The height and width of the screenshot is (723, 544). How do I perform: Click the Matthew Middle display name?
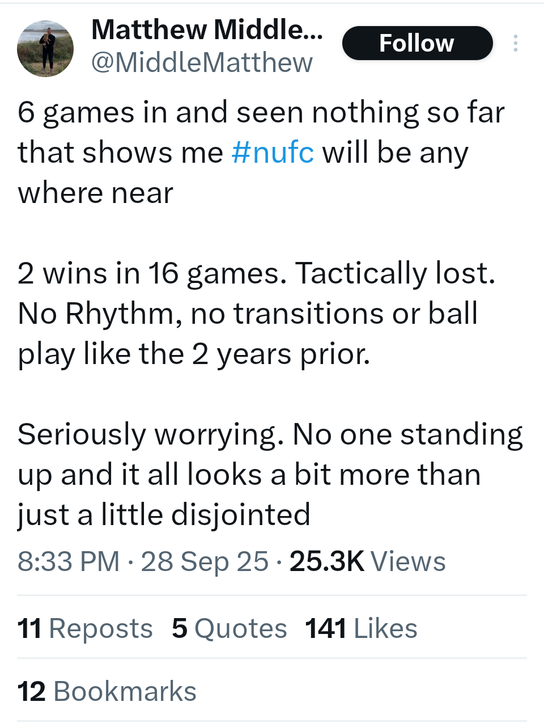tap(207, 29)
